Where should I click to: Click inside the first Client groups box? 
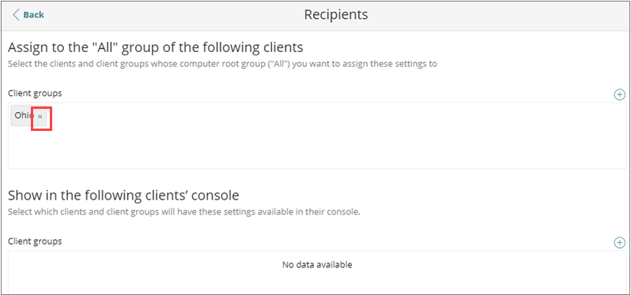click(x=317, y=136)
